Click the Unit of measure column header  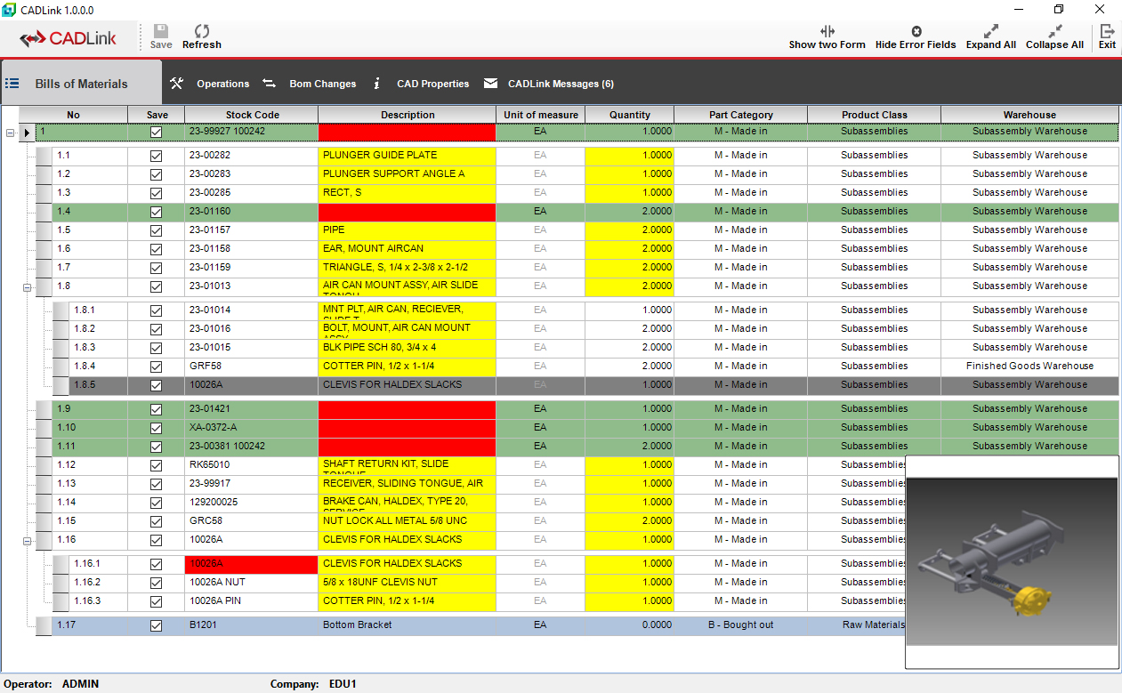coord(541,115)
